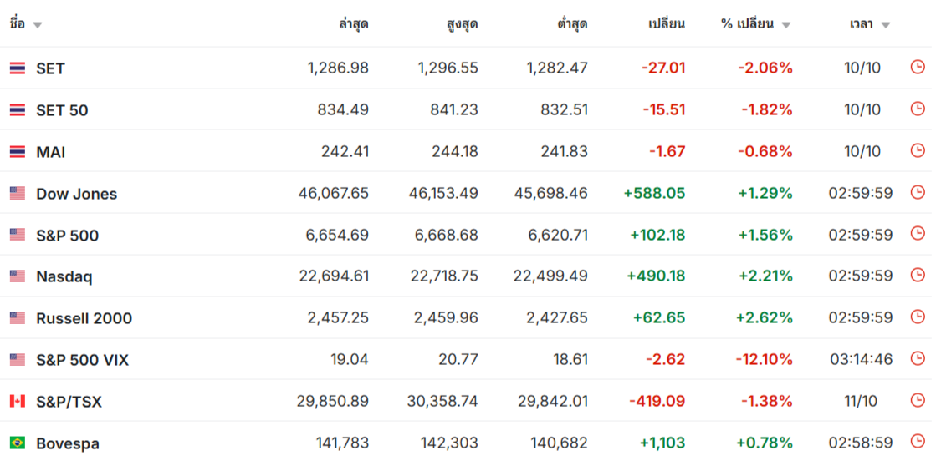
Task: Sort by เวลา using its arrow
Action: click(x=885, y=25)
